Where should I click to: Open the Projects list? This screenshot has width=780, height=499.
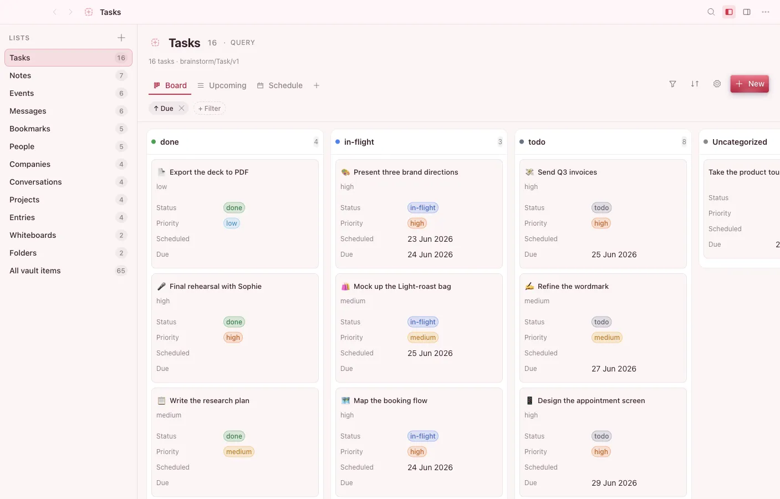[x=68, y=200]
